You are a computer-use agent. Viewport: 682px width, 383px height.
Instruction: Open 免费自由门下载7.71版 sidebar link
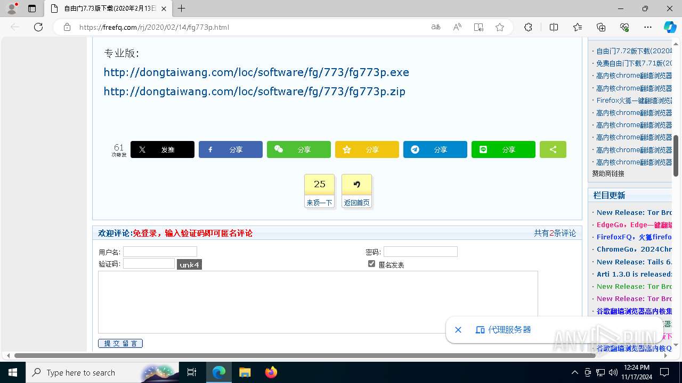coord(634,63)
